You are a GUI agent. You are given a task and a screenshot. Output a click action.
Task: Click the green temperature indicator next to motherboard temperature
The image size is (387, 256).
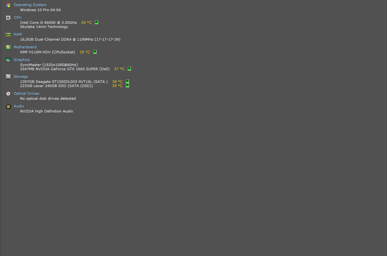click(x=95, y=52)
